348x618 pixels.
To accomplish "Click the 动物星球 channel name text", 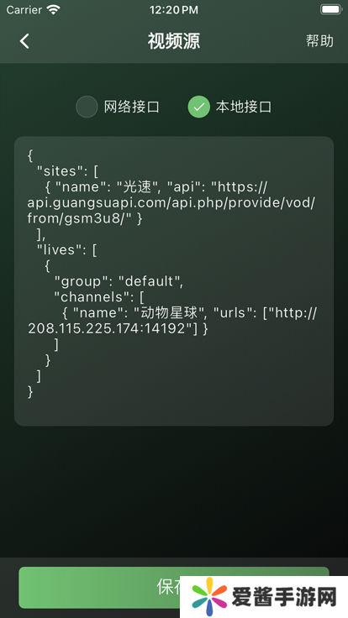I will point(170,313).
